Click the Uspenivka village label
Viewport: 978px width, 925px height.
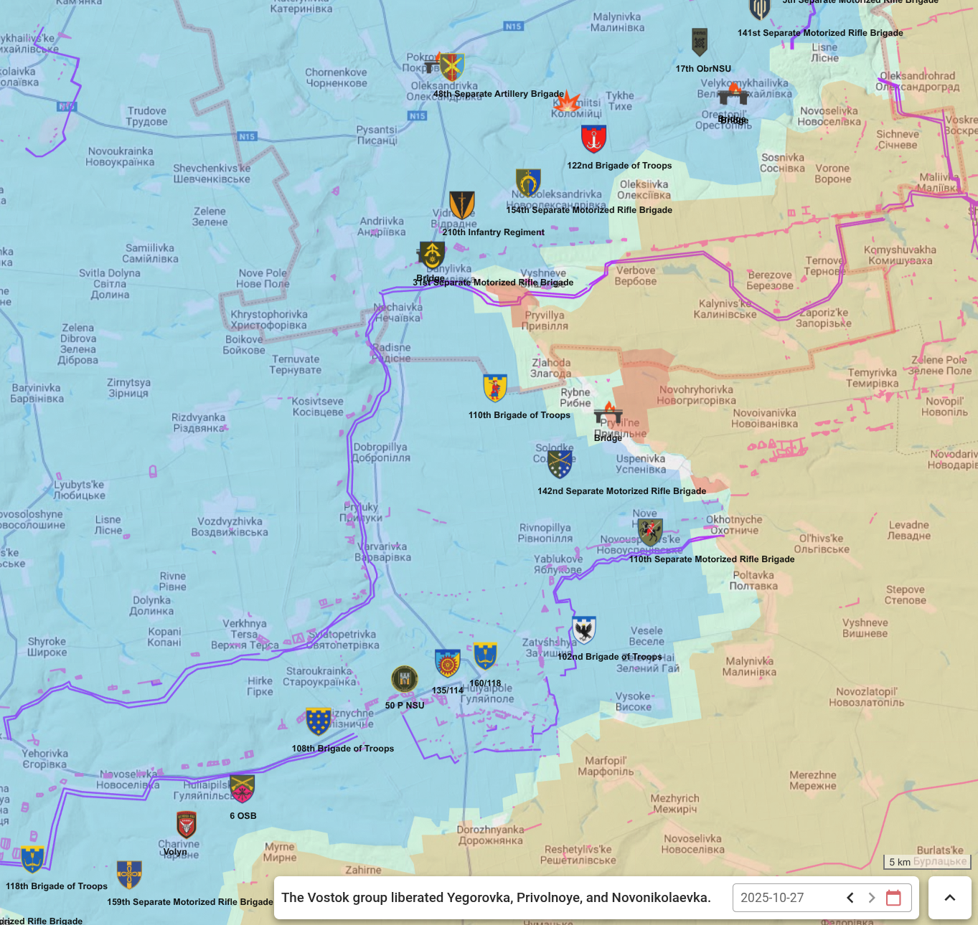pos(641,464)
